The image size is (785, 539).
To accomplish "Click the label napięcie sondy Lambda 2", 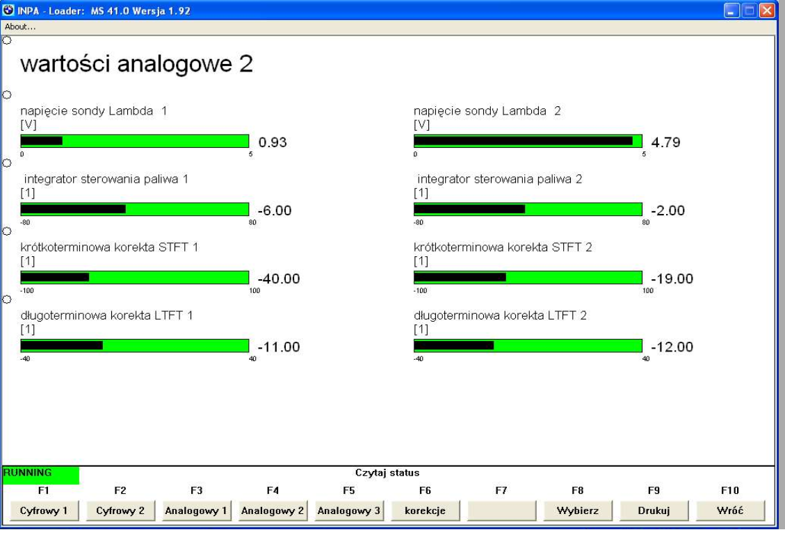I will (487, 111).
